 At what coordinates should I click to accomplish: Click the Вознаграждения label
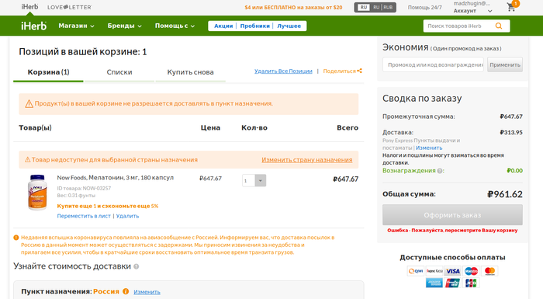click(x=409, y=171)
